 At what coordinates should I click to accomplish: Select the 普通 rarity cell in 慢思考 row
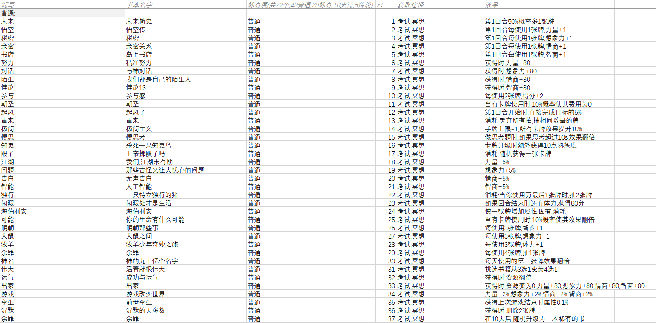(311, 137)
